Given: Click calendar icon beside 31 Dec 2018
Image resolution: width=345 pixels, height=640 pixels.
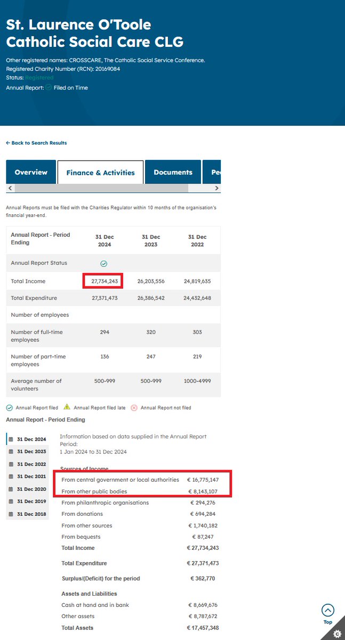Looking at the screenshot, I should click(11, 514).
